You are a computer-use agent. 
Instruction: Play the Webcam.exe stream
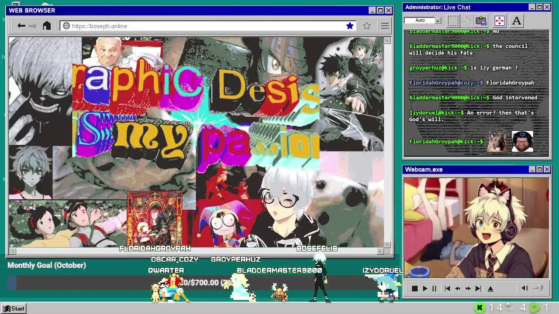[424, 288]
